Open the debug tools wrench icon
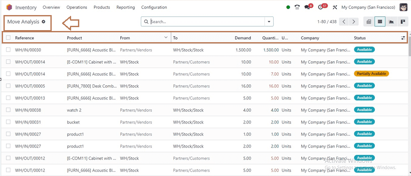This screenshot has height=176, width=411. click(x=334, y=7)
